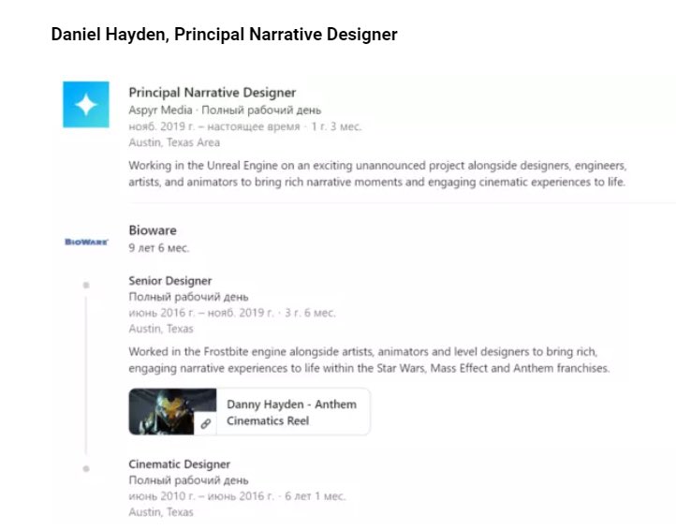Click the 'июнь 2010 г. – июнь 2016 г.' dates
The image size is (676, 530).
click(201, 496)
